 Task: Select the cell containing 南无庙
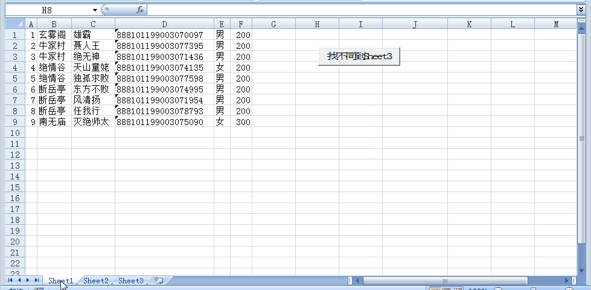tap(54, 122)
